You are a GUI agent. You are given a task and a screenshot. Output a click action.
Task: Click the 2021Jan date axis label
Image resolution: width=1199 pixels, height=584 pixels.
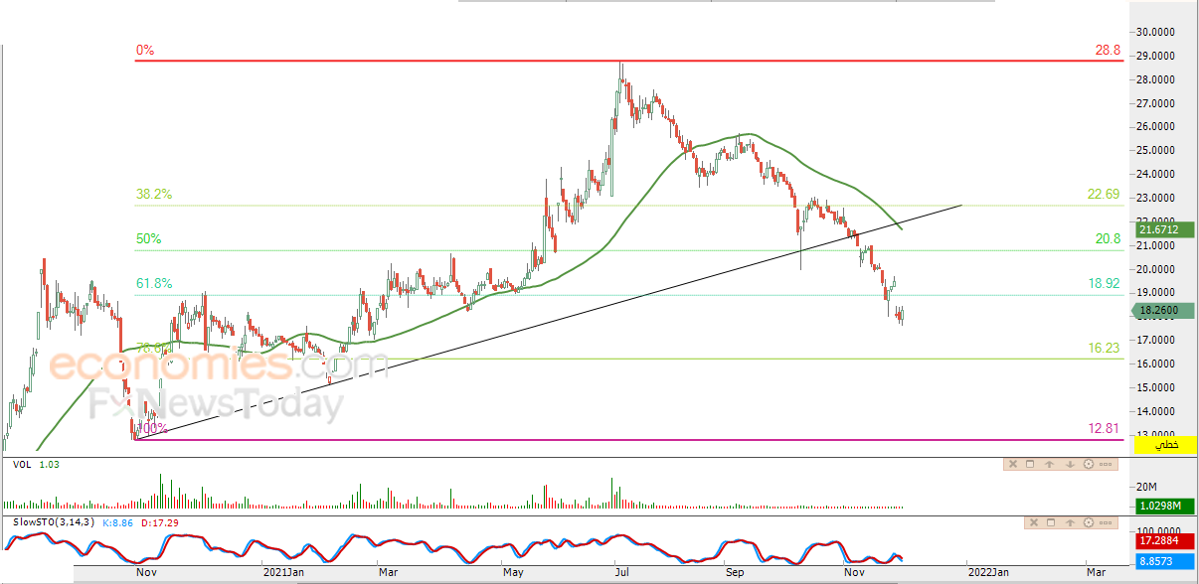282,572
